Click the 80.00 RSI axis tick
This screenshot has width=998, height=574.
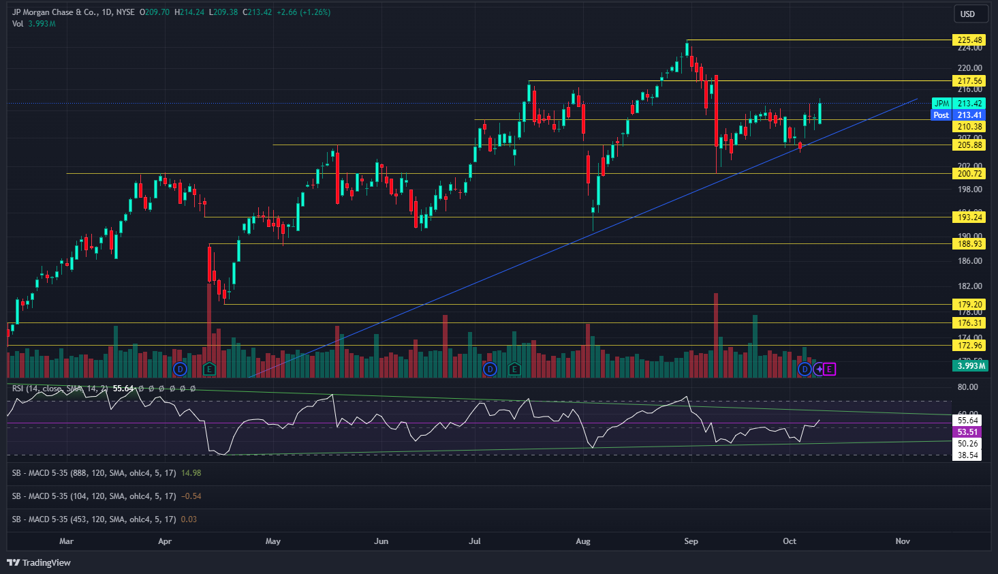(x=968, y=387)
